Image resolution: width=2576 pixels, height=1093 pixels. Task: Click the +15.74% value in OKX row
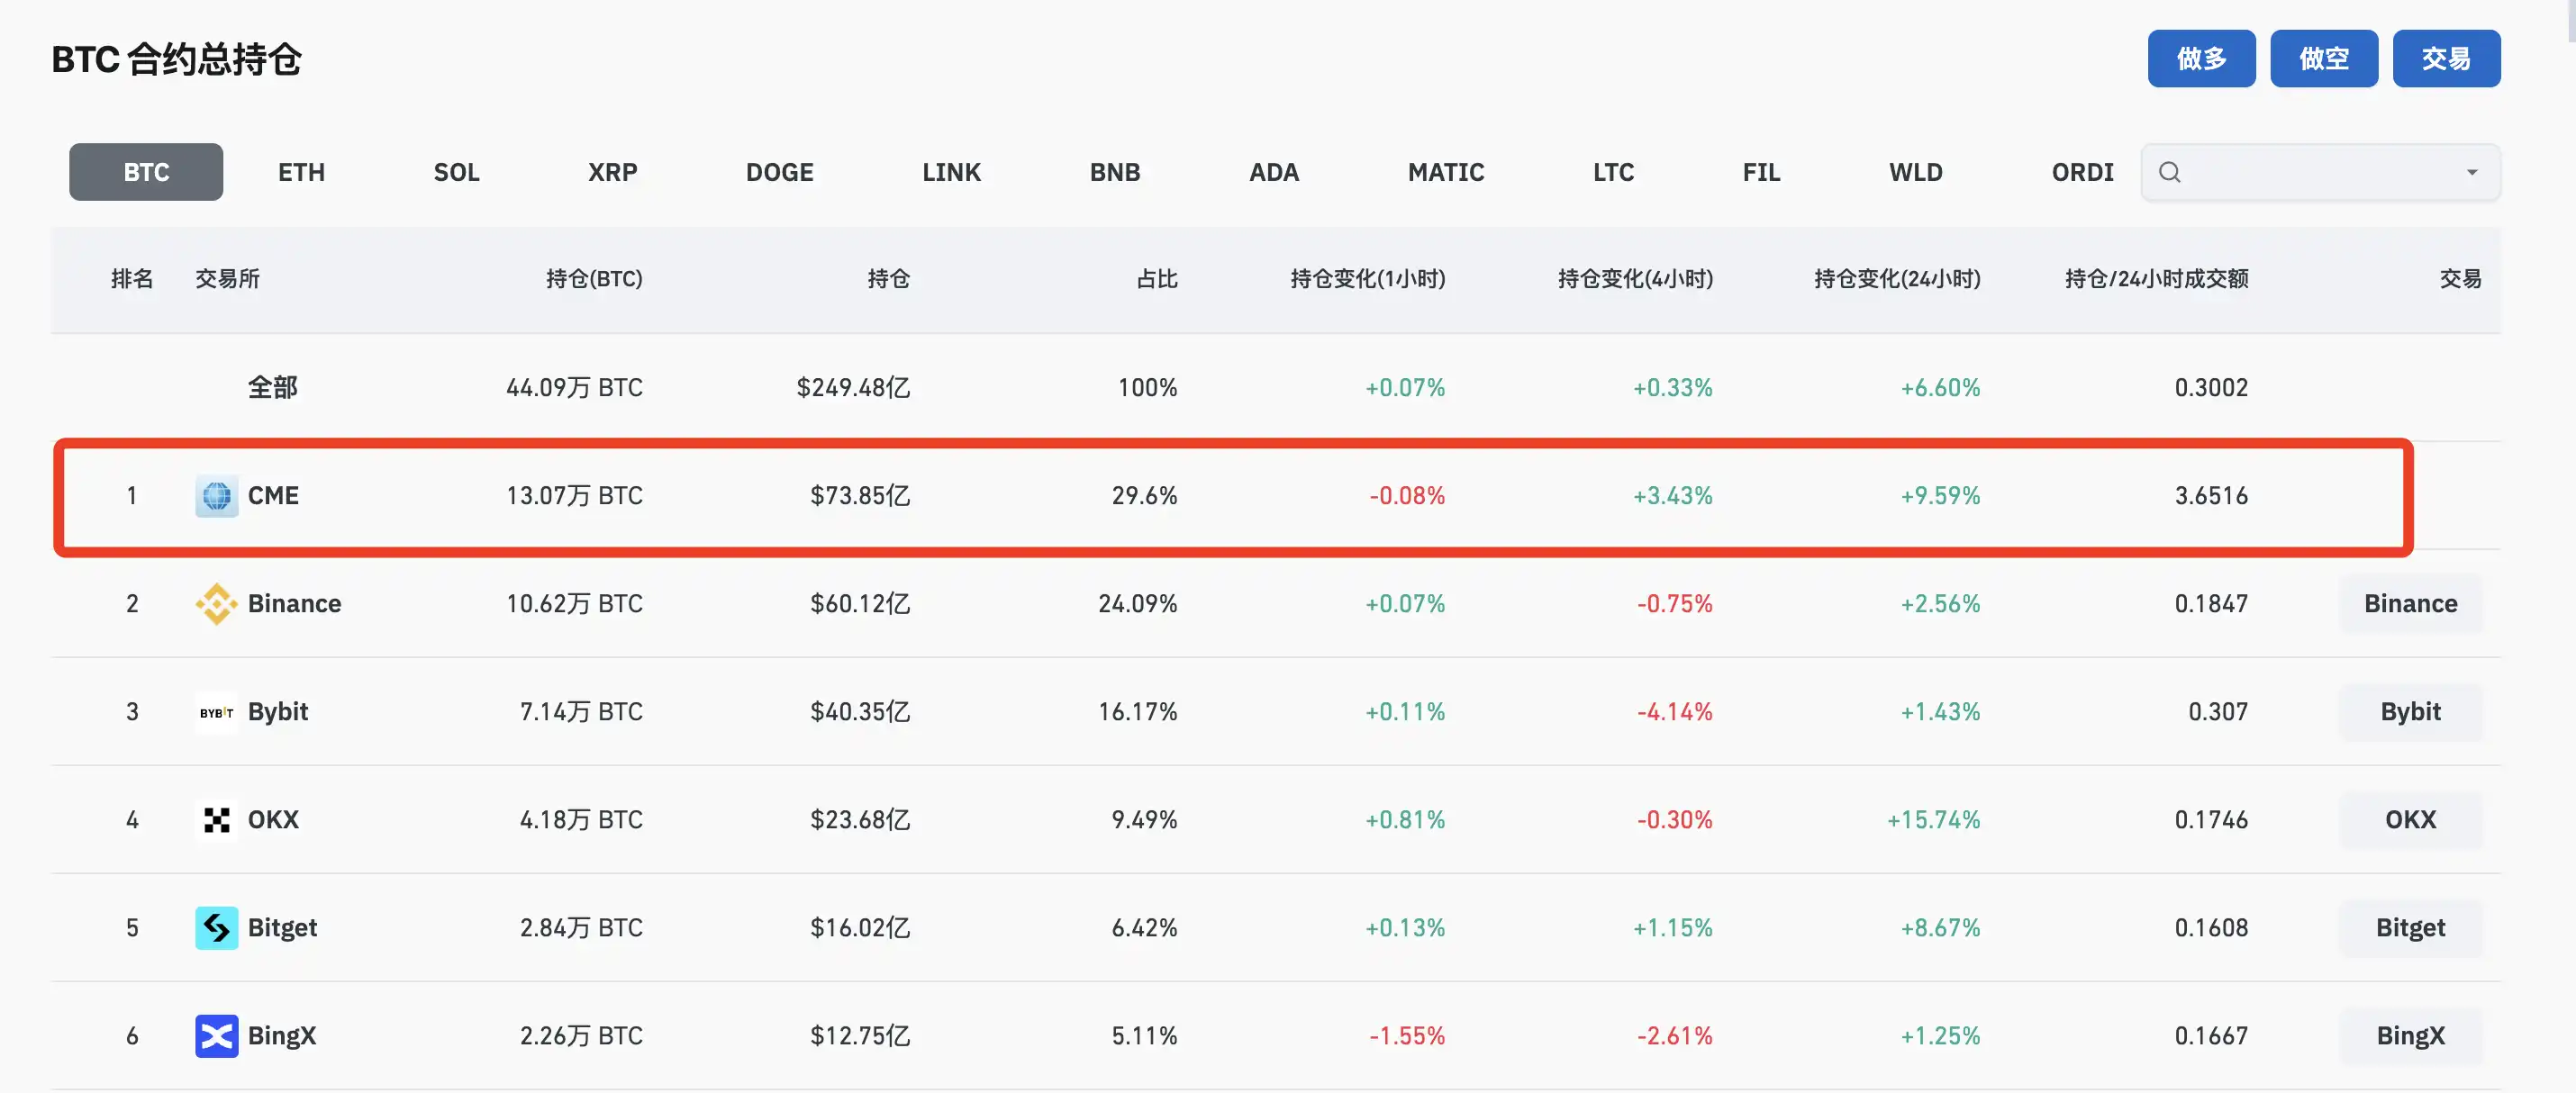pyautogui.click(x=1933, y=820)
